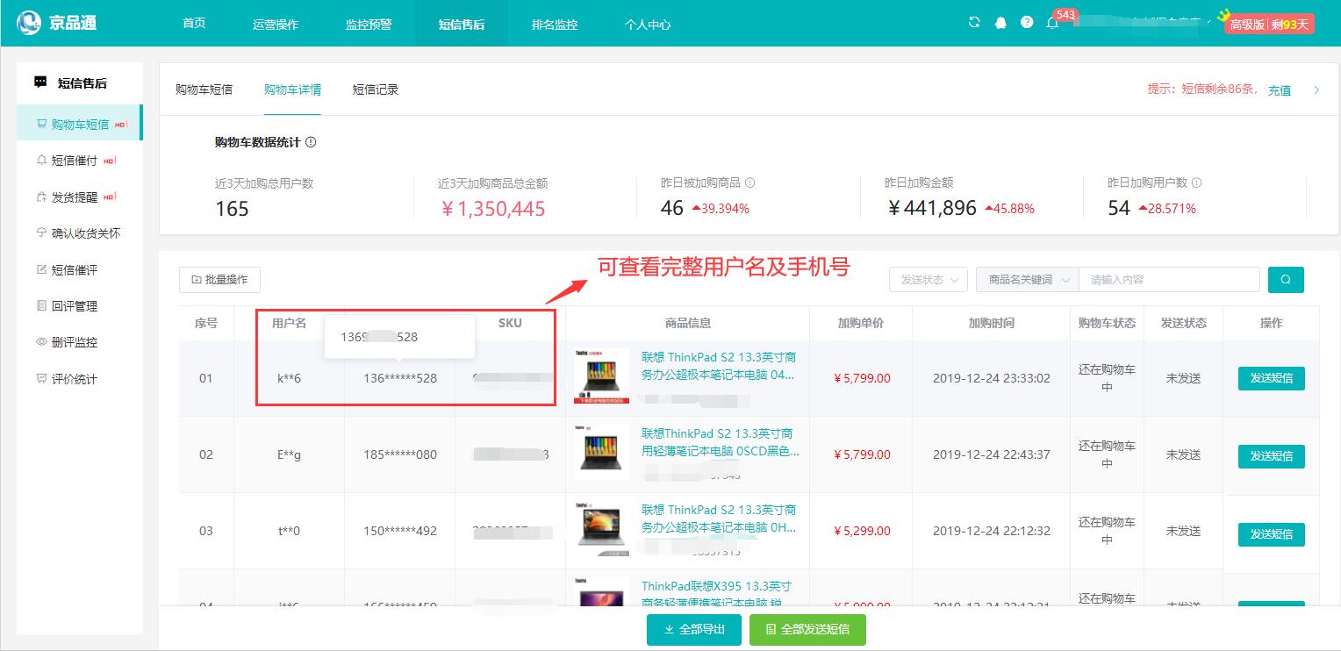The width and height of the screenshot is (1341, 651).
Task: Click the help question mark icon
Action: 1027,23
